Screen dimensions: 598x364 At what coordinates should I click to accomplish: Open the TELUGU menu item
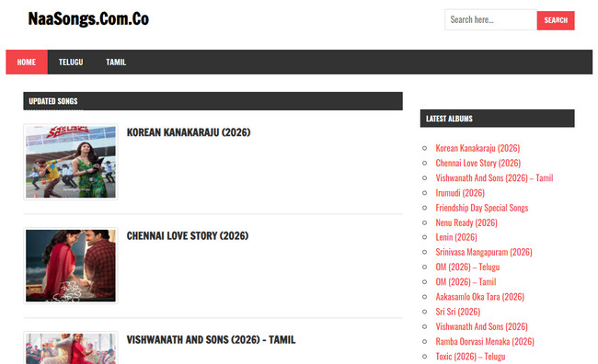[x=71, y=63]
